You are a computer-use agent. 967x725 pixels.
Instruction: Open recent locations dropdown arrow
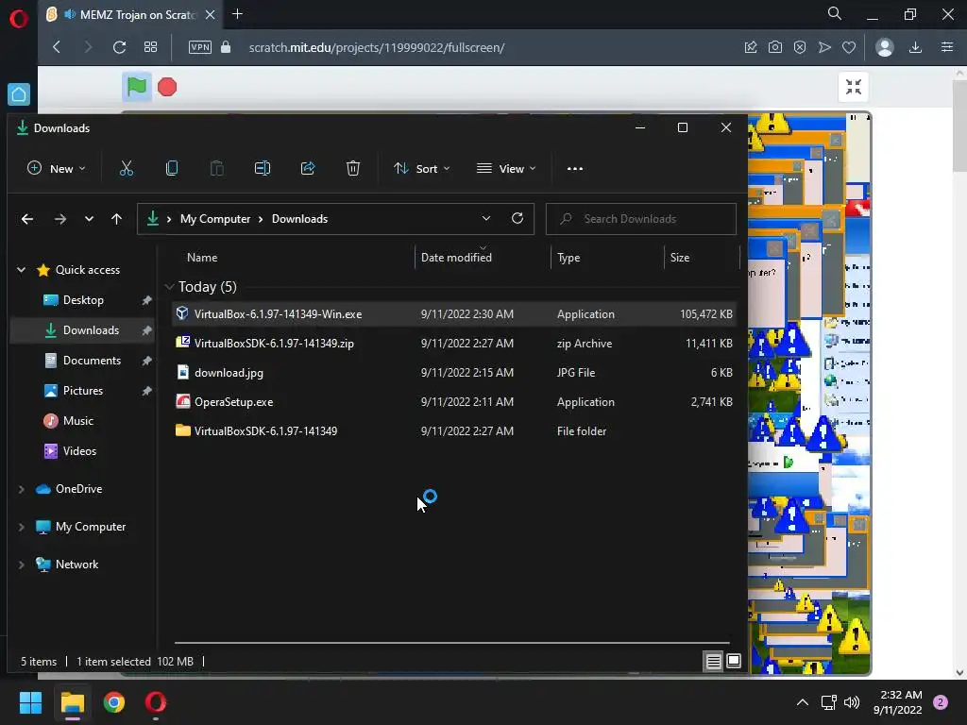coord(89,219)
